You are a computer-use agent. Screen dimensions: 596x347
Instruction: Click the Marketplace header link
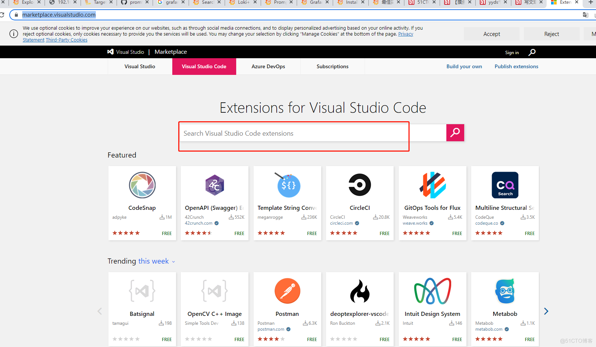click(171, 52)
